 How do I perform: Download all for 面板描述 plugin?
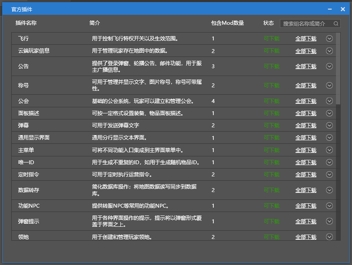[x=306, y=113]
